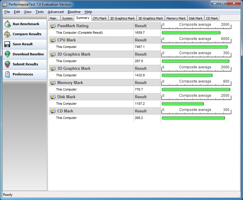Image resolution: width=243 pixels, height=200 pixels.
Task: Start the test with Run Benchmark button
Action: (x=25, y=24)
